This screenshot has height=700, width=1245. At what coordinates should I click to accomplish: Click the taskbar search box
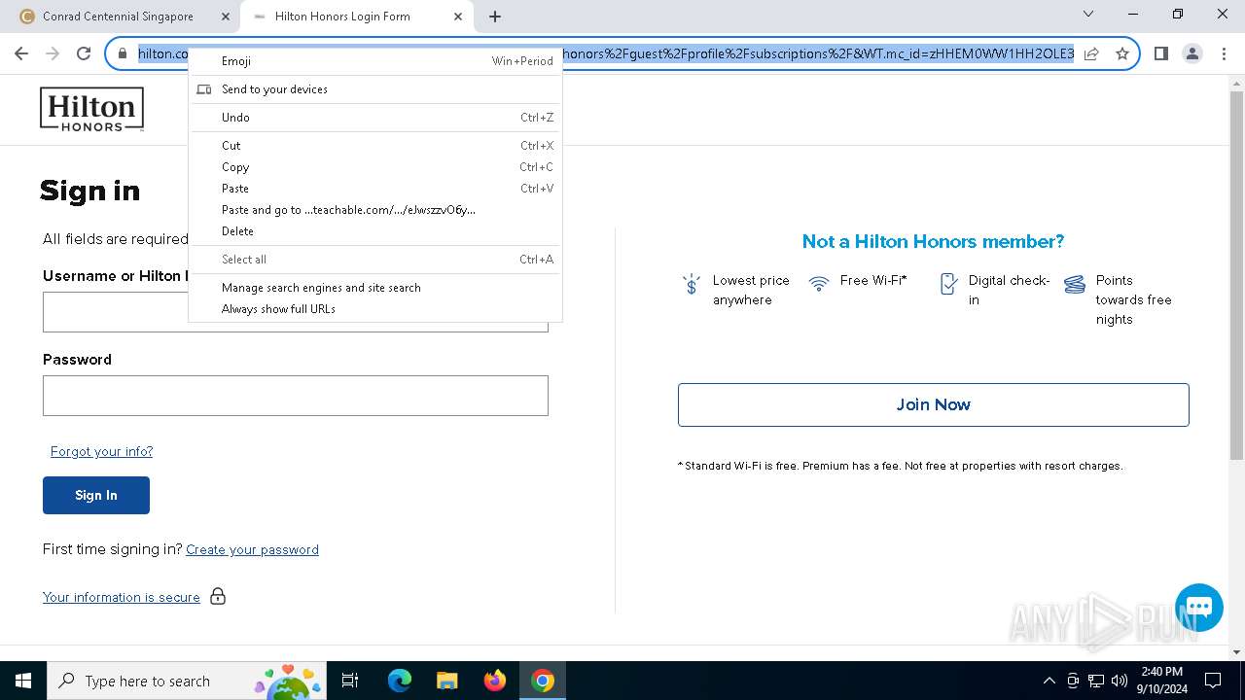click(187, 681)
